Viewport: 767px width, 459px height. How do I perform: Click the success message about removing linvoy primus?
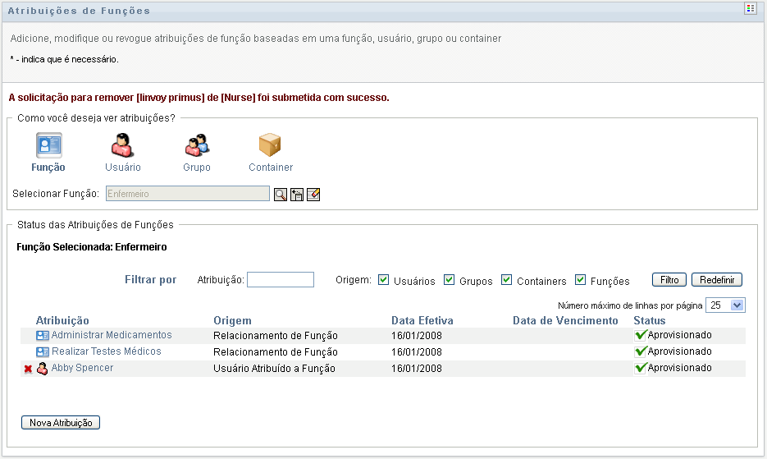pyautogui.click(x=199, y=98)
